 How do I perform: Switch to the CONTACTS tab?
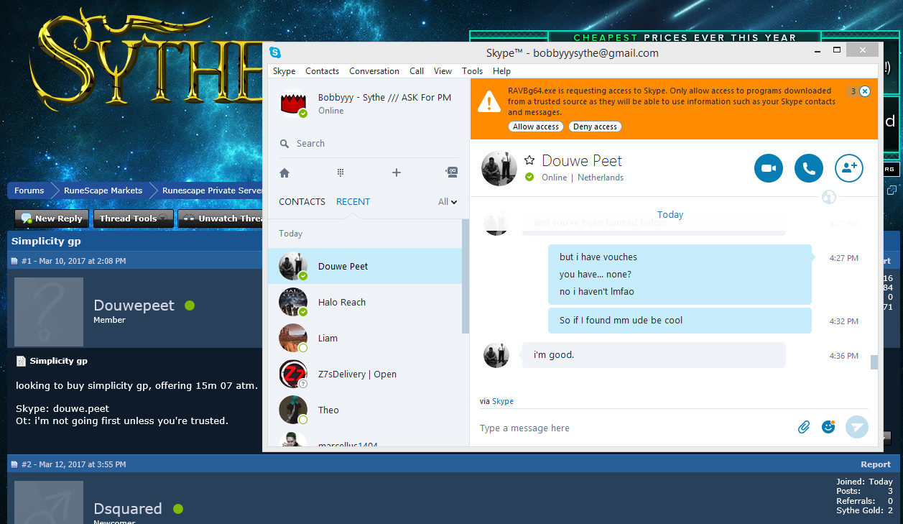(x=302, y=202)
